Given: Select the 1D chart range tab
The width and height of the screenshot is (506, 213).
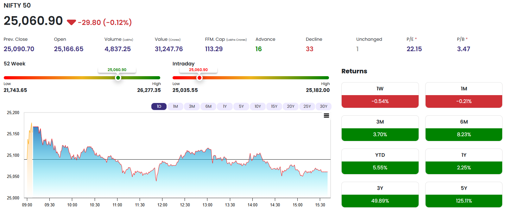Looking at the screenshot, I should [159, 106].
